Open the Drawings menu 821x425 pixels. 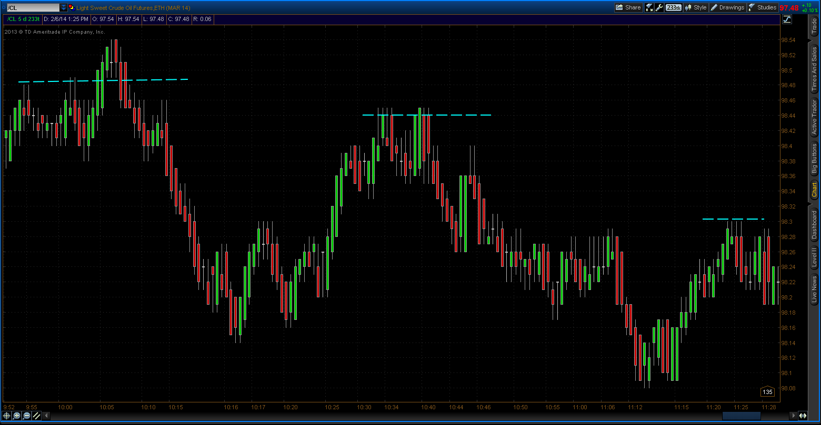tap(727, 7)
